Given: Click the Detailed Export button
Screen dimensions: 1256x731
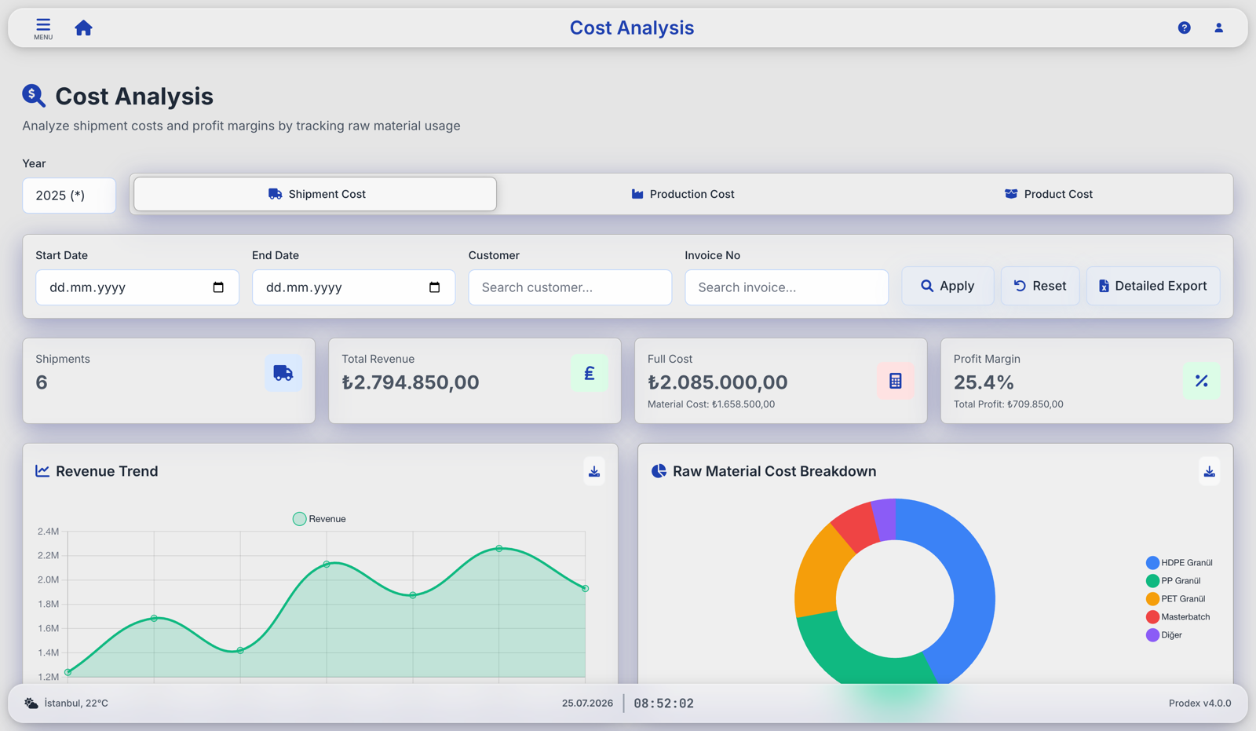Looking at the screenshot, I should pos(1152,286).
